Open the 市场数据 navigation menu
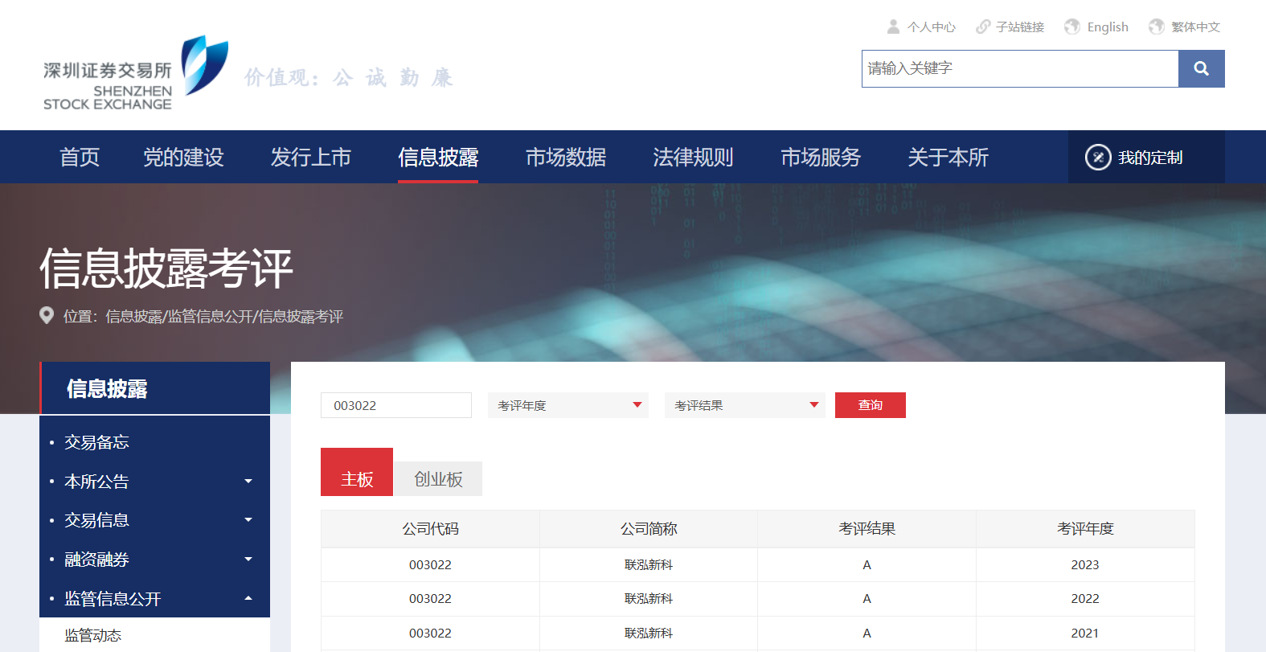1266x652 pixels. point(565,158)
